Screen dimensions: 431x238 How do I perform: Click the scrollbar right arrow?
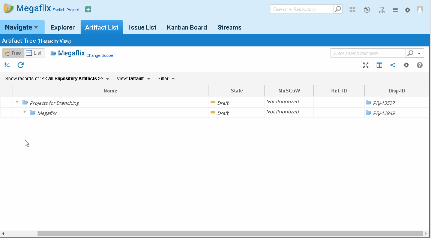coord(426,234)
